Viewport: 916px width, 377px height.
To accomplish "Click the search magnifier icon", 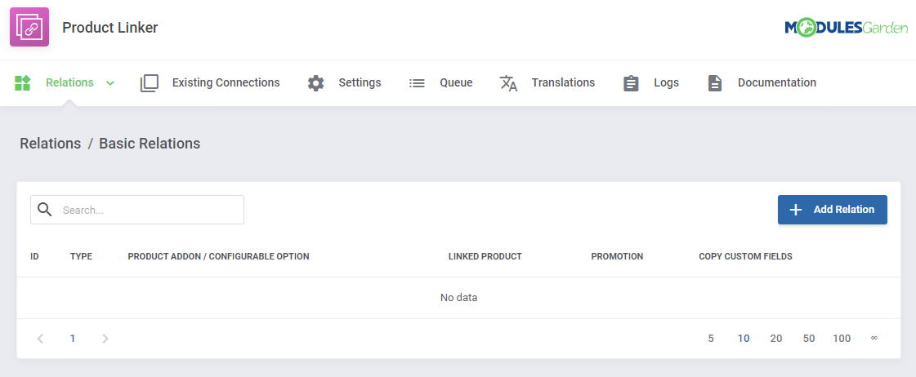I will 45,210.
